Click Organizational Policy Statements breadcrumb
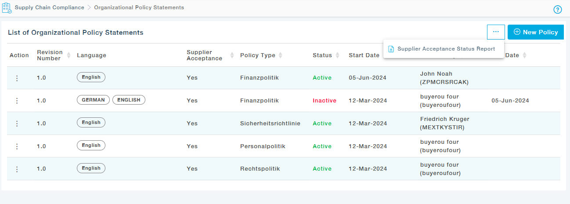The width and height of the screenshot is (570, 204). [139, 7]
